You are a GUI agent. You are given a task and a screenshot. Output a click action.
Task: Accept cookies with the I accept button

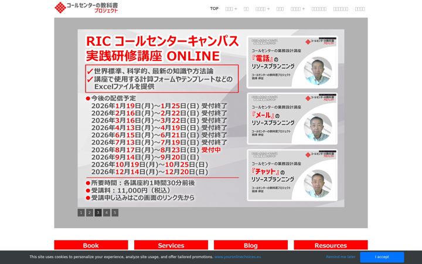click(x=382, y=257)
